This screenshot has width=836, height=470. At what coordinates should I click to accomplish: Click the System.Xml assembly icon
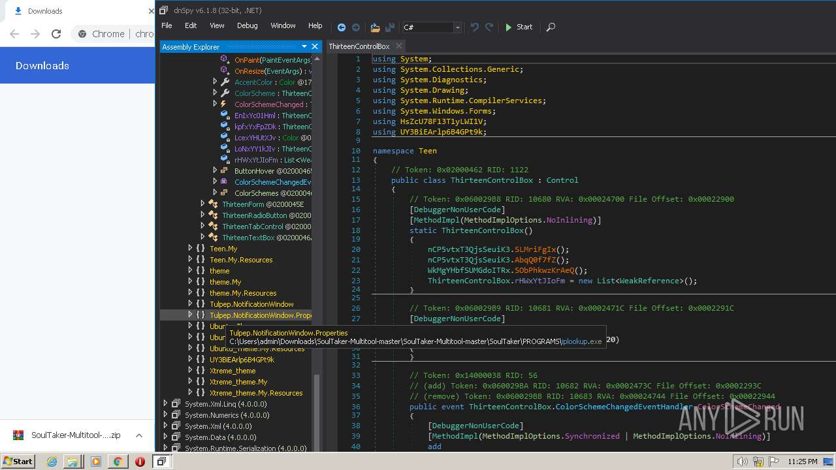[176, 426]
